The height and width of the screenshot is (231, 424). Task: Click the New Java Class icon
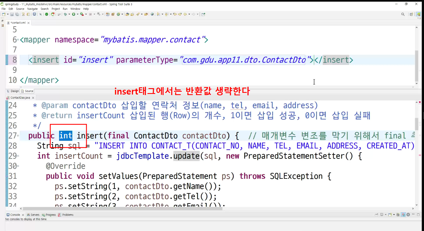[118, 14]
